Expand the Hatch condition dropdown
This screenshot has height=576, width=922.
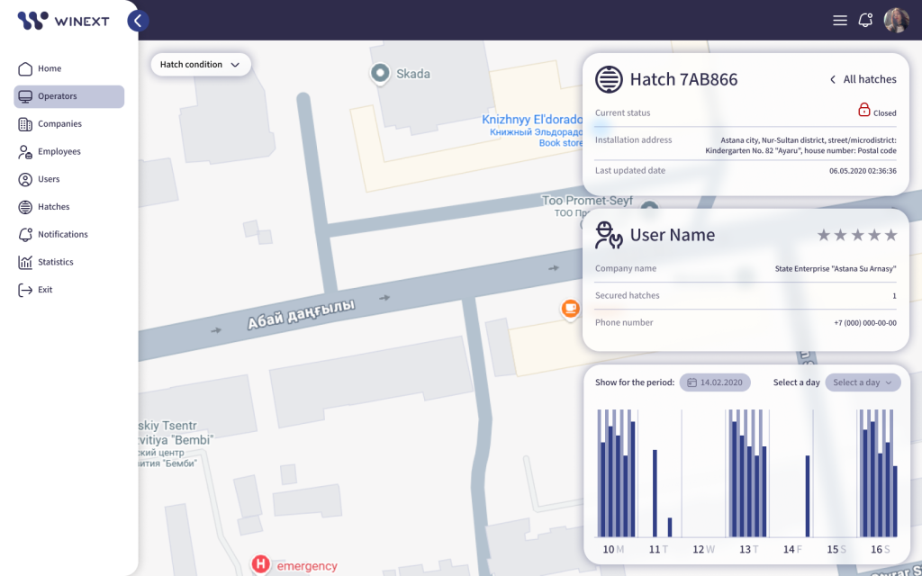(x=200, y=65)
